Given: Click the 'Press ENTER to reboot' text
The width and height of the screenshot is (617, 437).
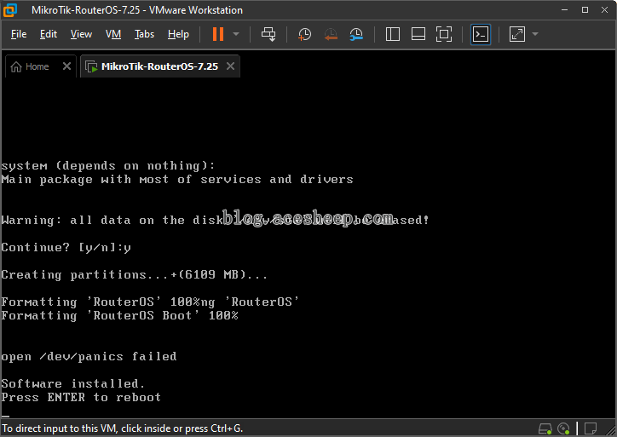Looking at the screenshot, I should (81, 397).
